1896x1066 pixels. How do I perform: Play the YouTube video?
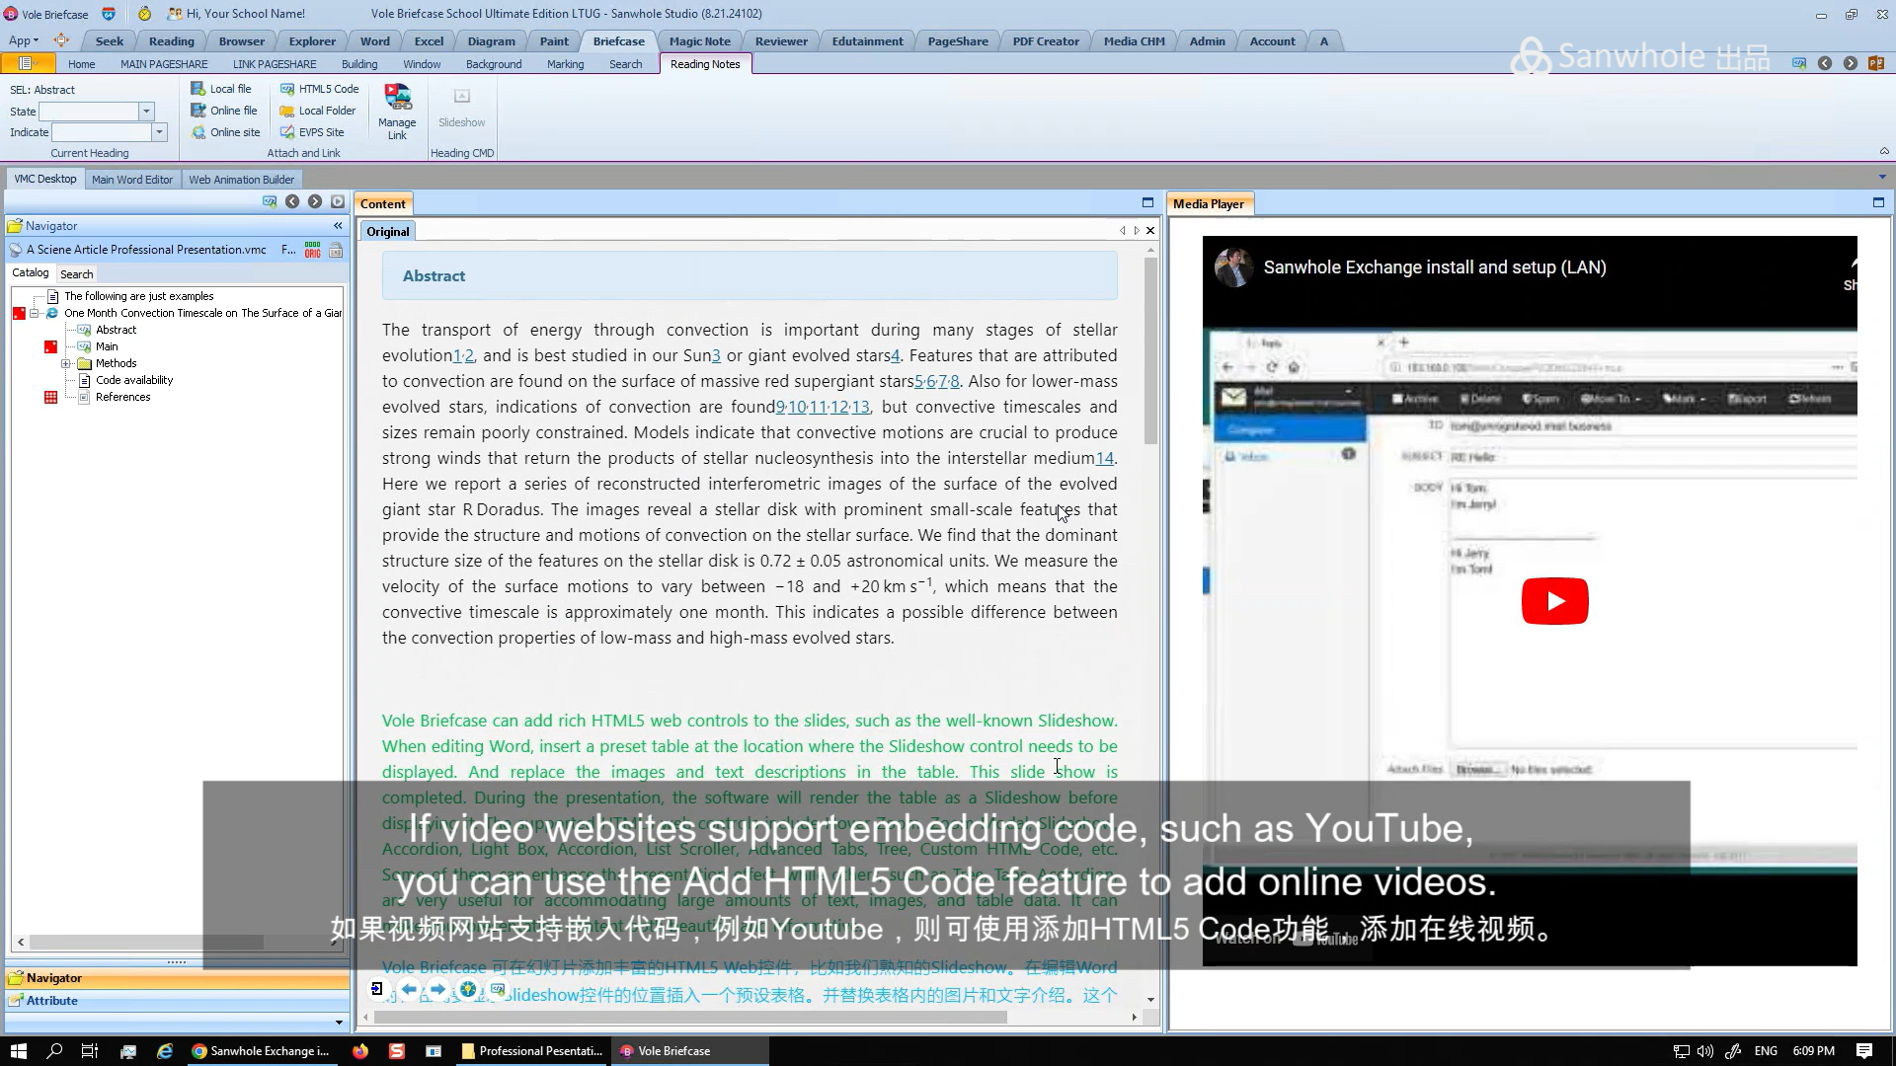pos(1554,601)
